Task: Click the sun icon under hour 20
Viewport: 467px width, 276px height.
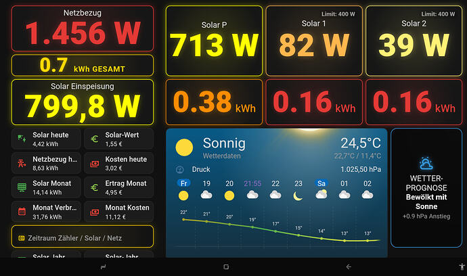Action: click(x=229, y=195)
